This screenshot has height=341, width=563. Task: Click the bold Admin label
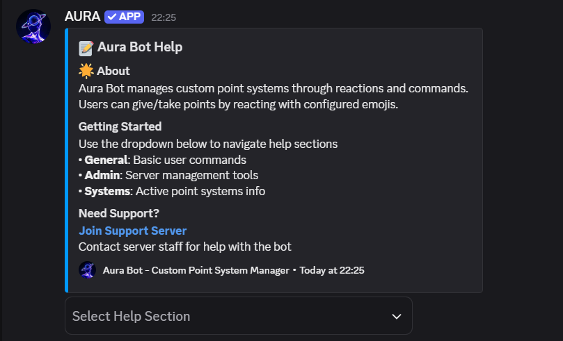102,175
